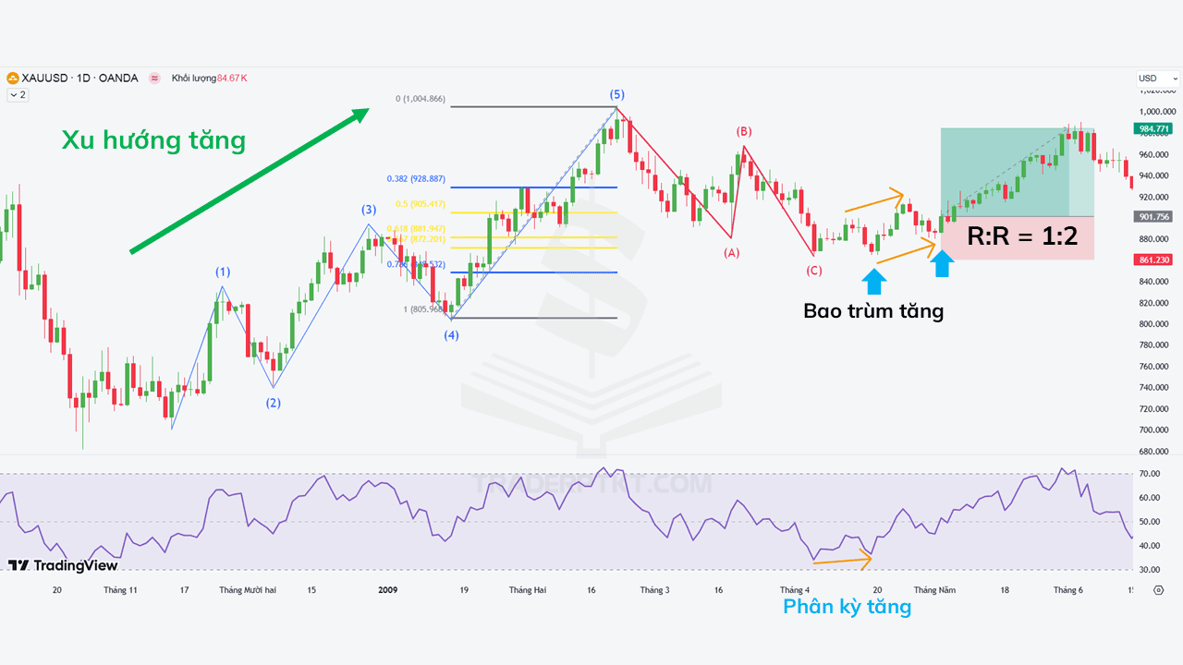The image size is (1183, 665).
Task: Click the Tháng 6 date axis label
Action: [x=1068, y=590]
